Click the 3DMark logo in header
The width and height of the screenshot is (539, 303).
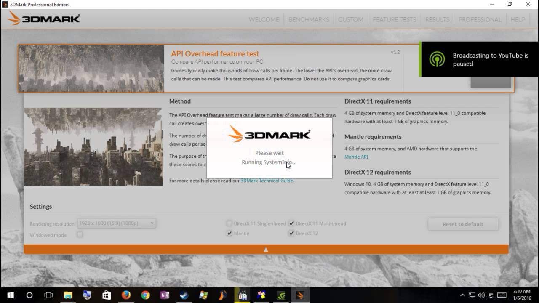coord(44,19)
